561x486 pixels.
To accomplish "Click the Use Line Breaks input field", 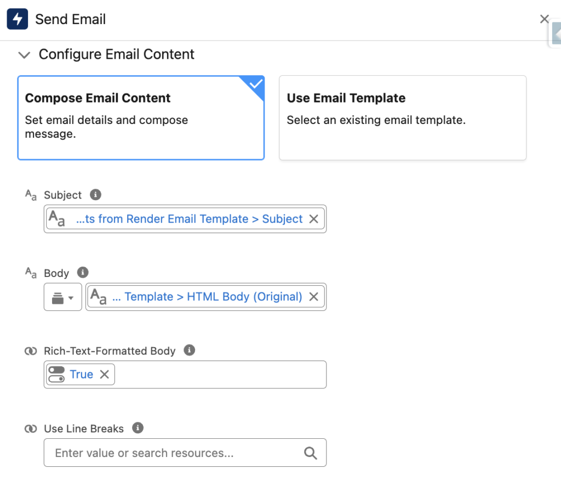I will click(x=164, y=453).
